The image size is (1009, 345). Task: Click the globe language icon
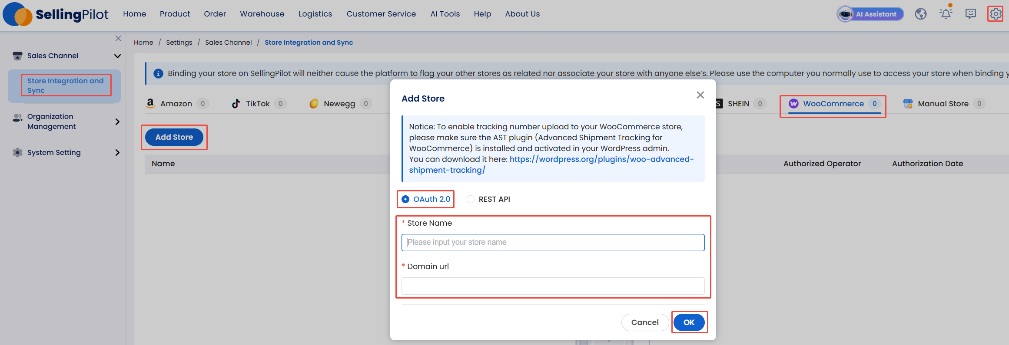click(x=920, y=14)
